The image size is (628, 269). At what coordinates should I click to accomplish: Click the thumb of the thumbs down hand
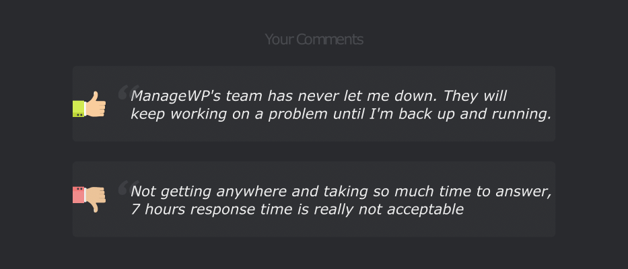[95, 207]
